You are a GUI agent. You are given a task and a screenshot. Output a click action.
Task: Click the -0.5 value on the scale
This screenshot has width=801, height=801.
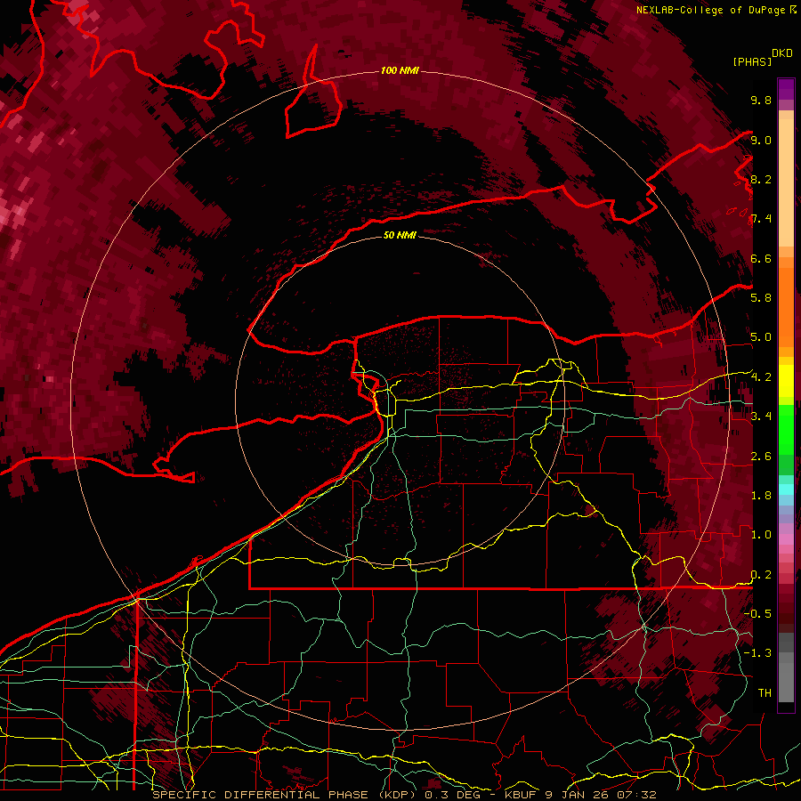[757, 613]
